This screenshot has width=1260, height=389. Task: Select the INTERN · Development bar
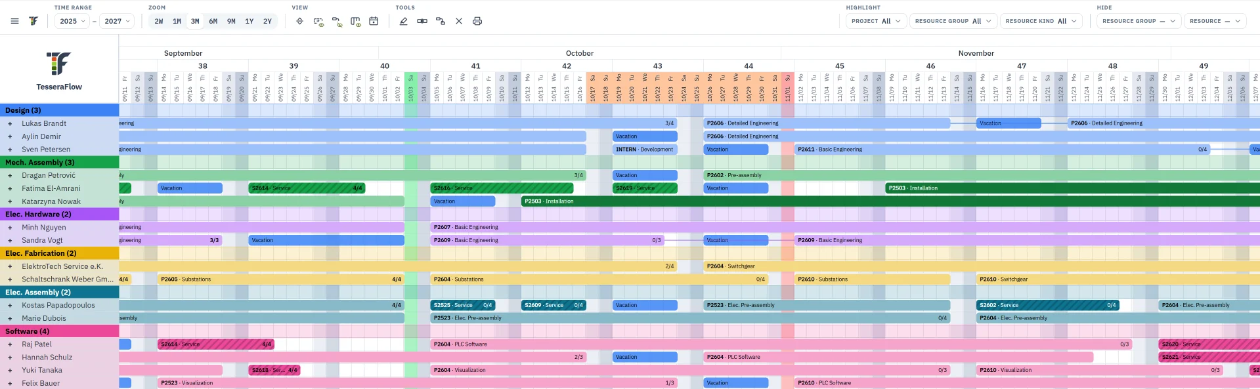click(645, 150)
